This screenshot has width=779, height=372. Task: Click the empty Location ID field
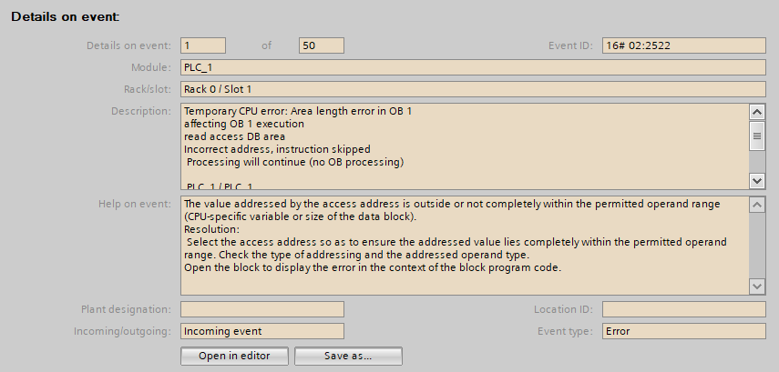[x=683, y=309]
